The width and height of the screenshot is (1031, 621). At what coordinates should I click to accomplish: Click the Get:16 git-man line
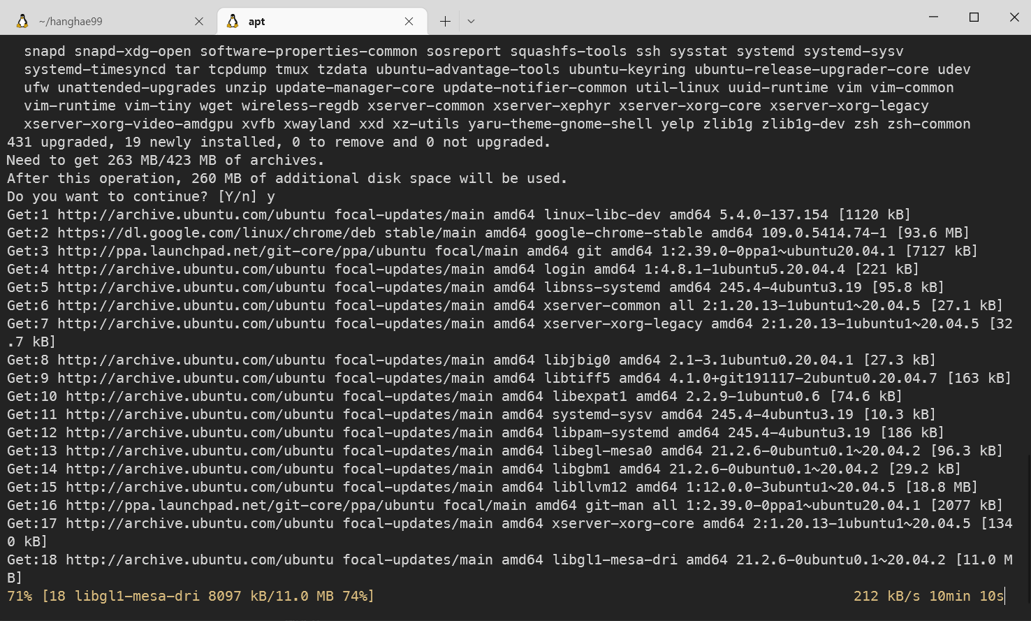pos(505,505)
